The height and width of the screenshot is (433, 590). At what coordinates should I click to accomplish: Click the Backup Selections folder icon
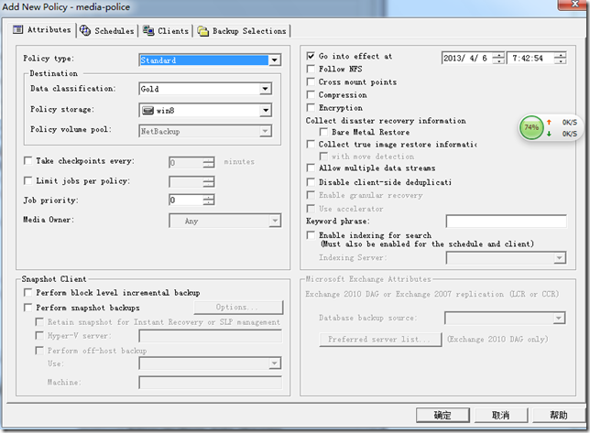click(202, 31)
